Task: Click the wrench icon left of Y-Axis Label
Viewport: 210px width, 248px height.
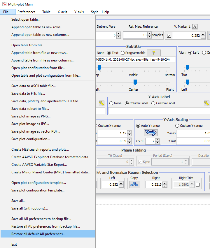Action: click(x=101, y=103)
